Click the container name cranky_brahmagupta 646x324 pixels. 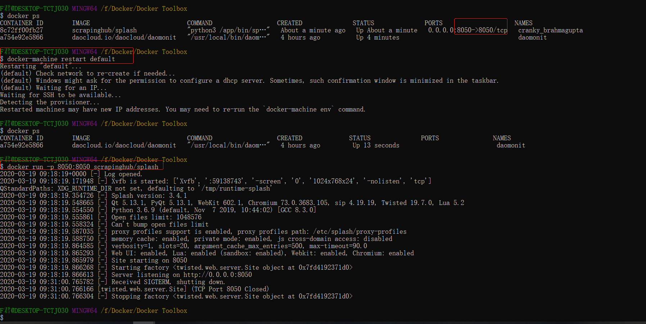[x=550, y=30]
